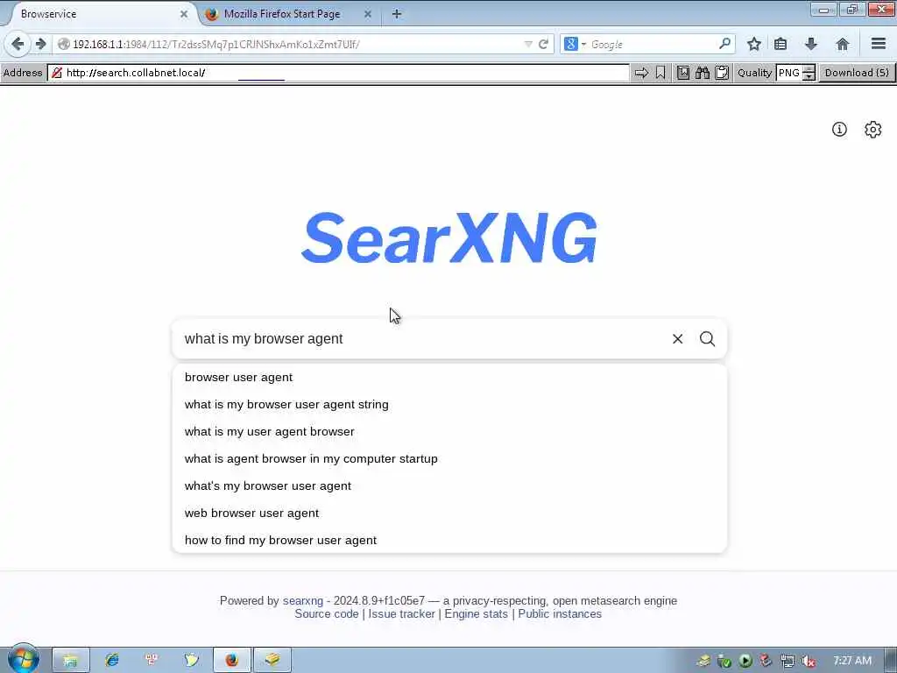Screen dimensions: 897x673
Task: Show bookmarks list icon in Firefox
Action: [x=780, y=44]
